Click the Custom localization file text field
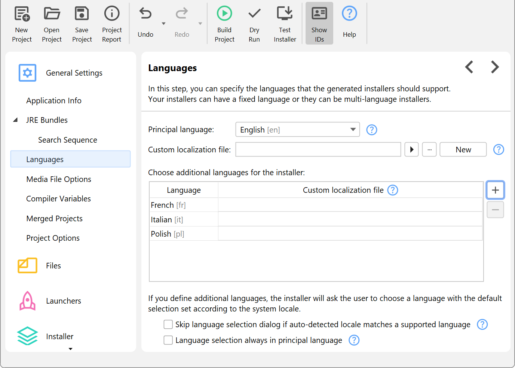The width and height of the screenshot is (515, 368). click(318, 150)
